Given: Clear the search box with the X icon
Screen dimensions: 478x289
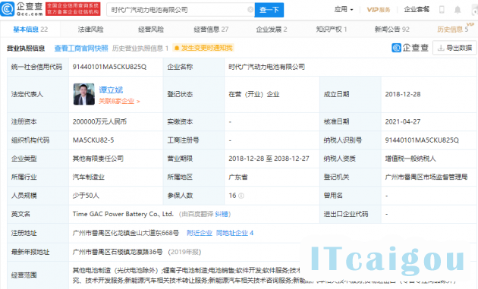Looking at the screenshot, I should pos(250,10).
